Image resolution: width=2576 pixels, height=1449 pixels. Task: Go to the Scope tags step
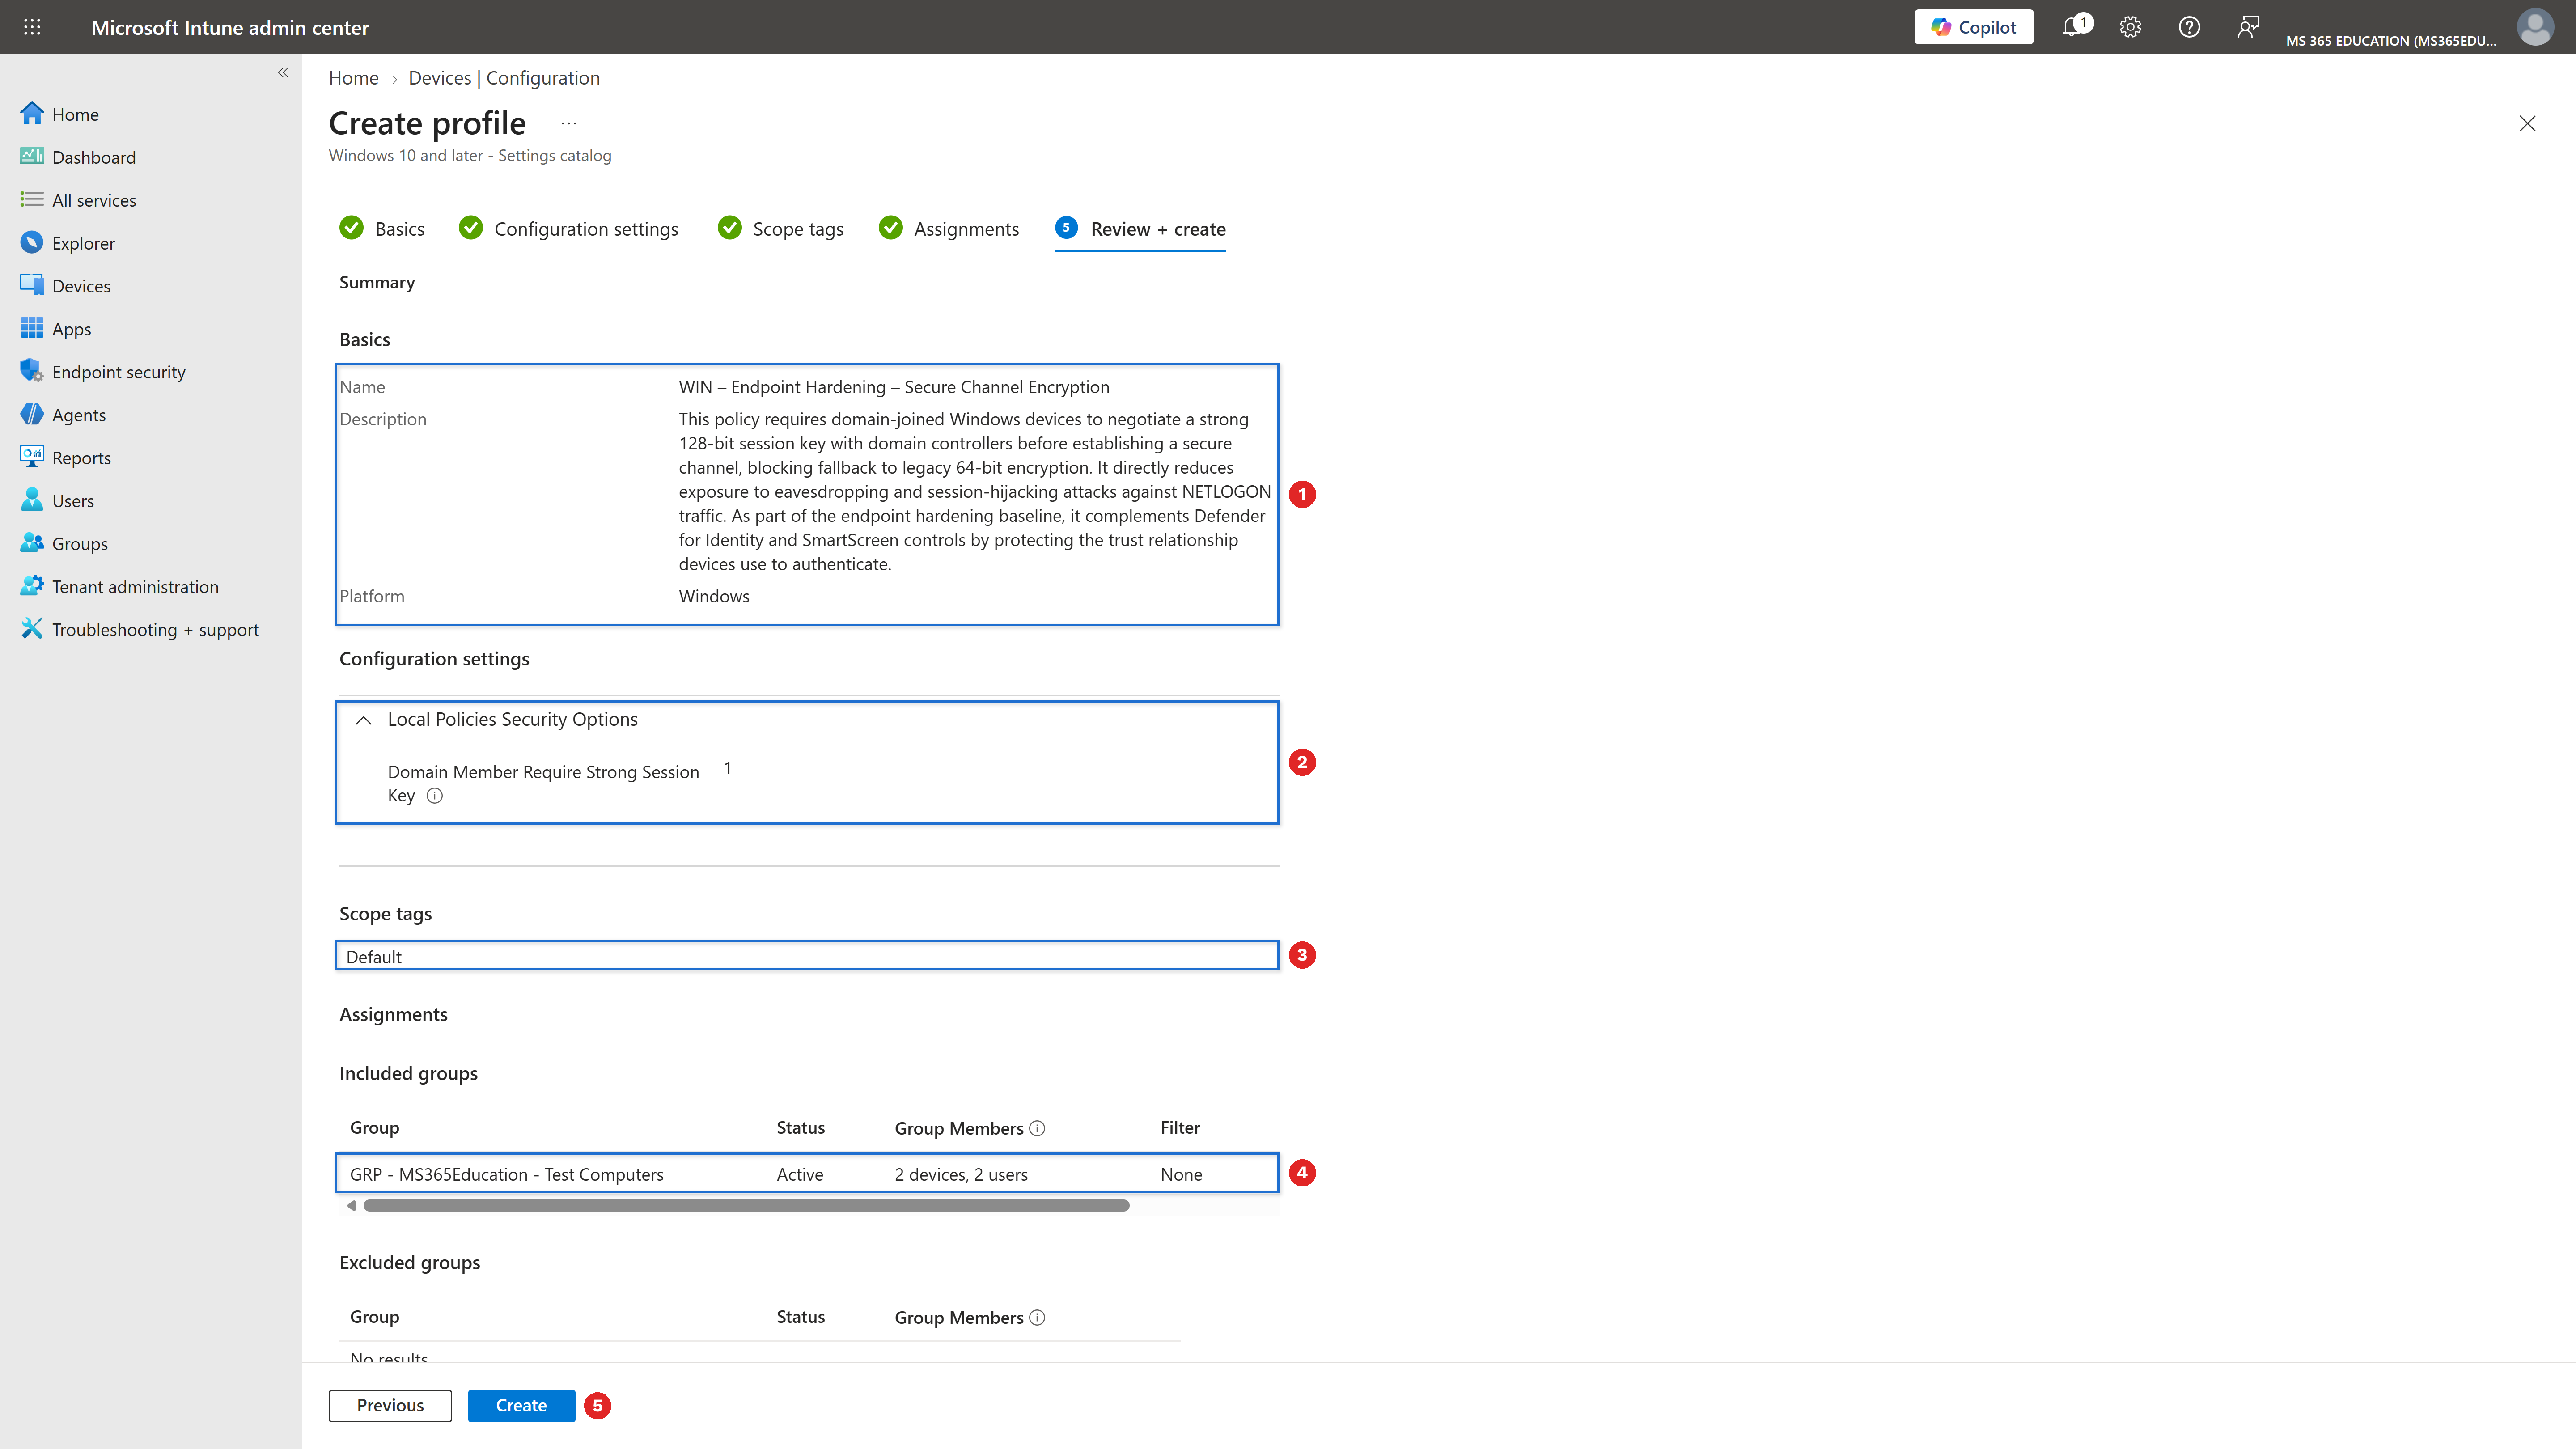pos(781,229)
